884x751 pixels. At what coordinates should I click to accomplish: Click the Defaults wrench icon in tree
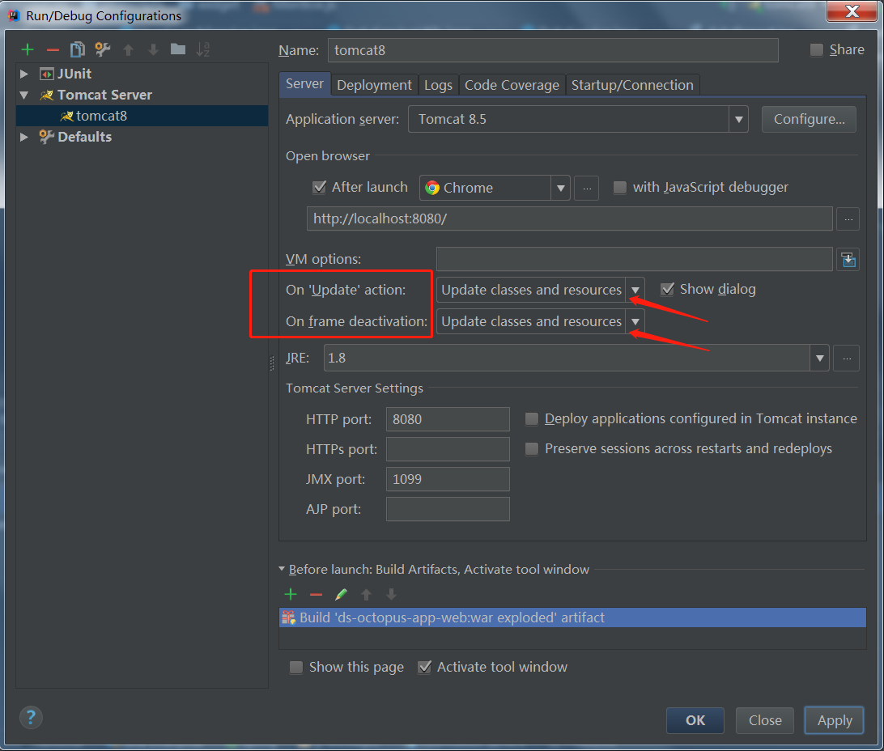46,137
